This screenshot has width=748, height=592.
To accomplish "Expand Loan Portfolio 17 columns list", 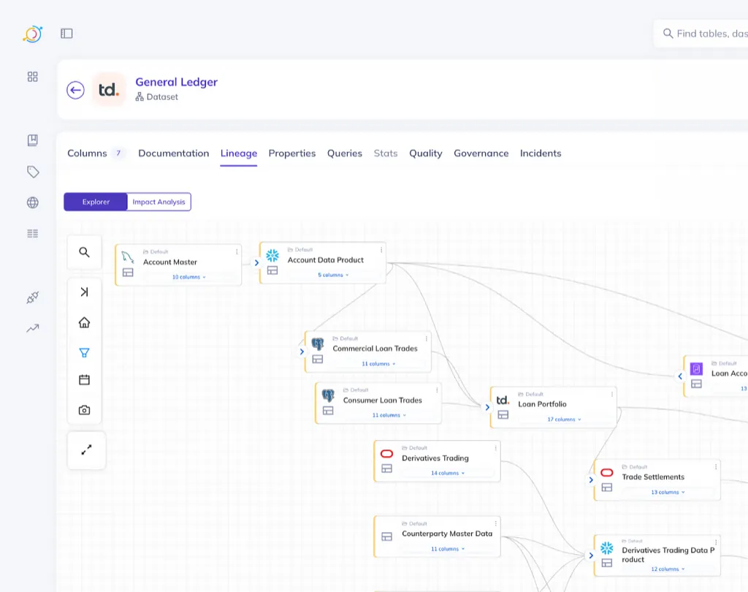I will pos(564,420).
